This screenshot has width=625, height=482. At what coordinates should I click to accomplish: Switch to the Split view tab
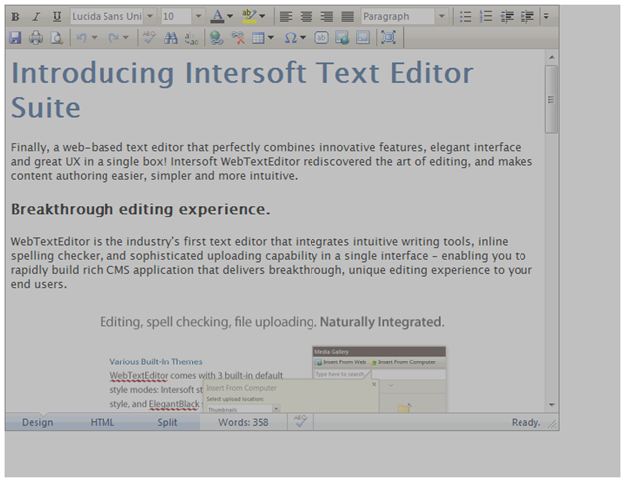(167, 423)
